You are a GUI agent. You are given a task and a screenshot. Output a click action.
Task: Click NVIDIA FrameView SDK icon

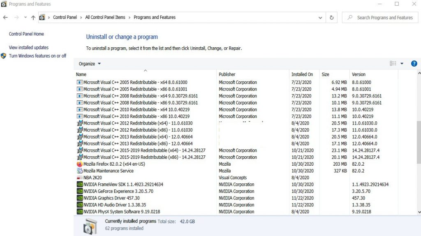click(79, 185)
